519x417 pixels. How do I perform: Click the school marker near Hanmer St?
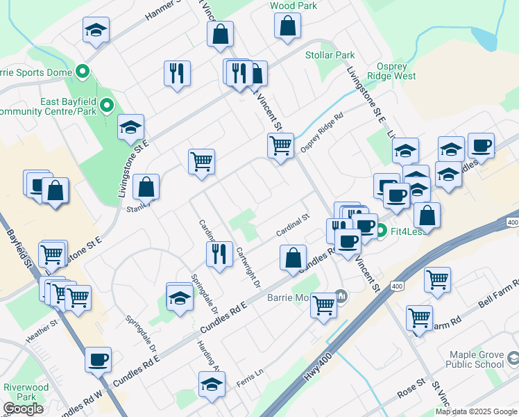point(96,30)
